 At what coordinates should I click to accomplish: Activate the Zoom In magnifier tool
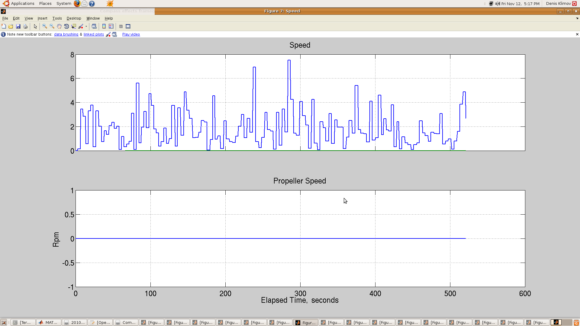pos(45,27)
